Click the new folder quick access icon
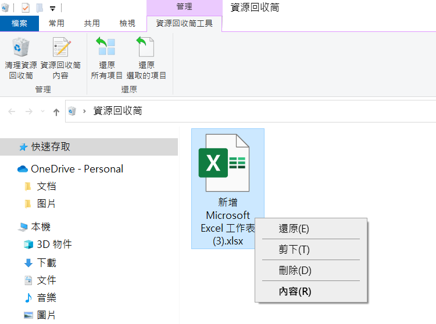The image size is (436, 324). click(x=40, y=8)
